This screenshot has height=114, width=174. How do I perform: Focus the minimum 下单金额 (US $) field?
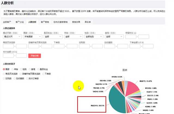click(x=135, y=46)
